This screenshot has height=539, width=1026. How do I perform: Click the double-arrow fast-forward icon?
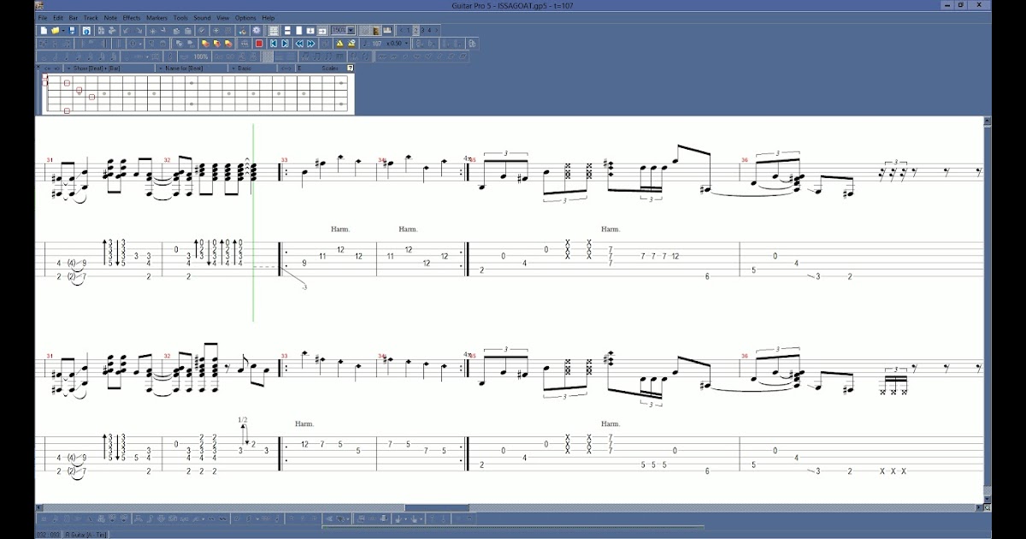pos(311,44)
